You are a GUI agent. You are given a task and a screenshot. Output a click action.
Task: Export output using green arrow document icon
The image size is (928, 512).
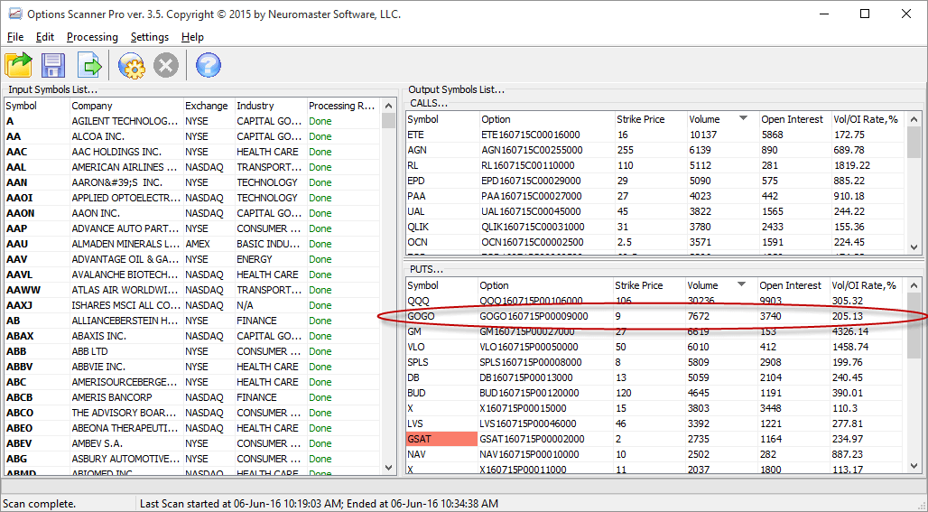click(89, 65)
